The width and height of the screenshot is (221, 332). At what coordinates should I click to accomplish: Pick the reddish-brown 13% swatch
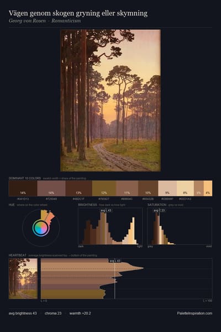tap(78, 188)
